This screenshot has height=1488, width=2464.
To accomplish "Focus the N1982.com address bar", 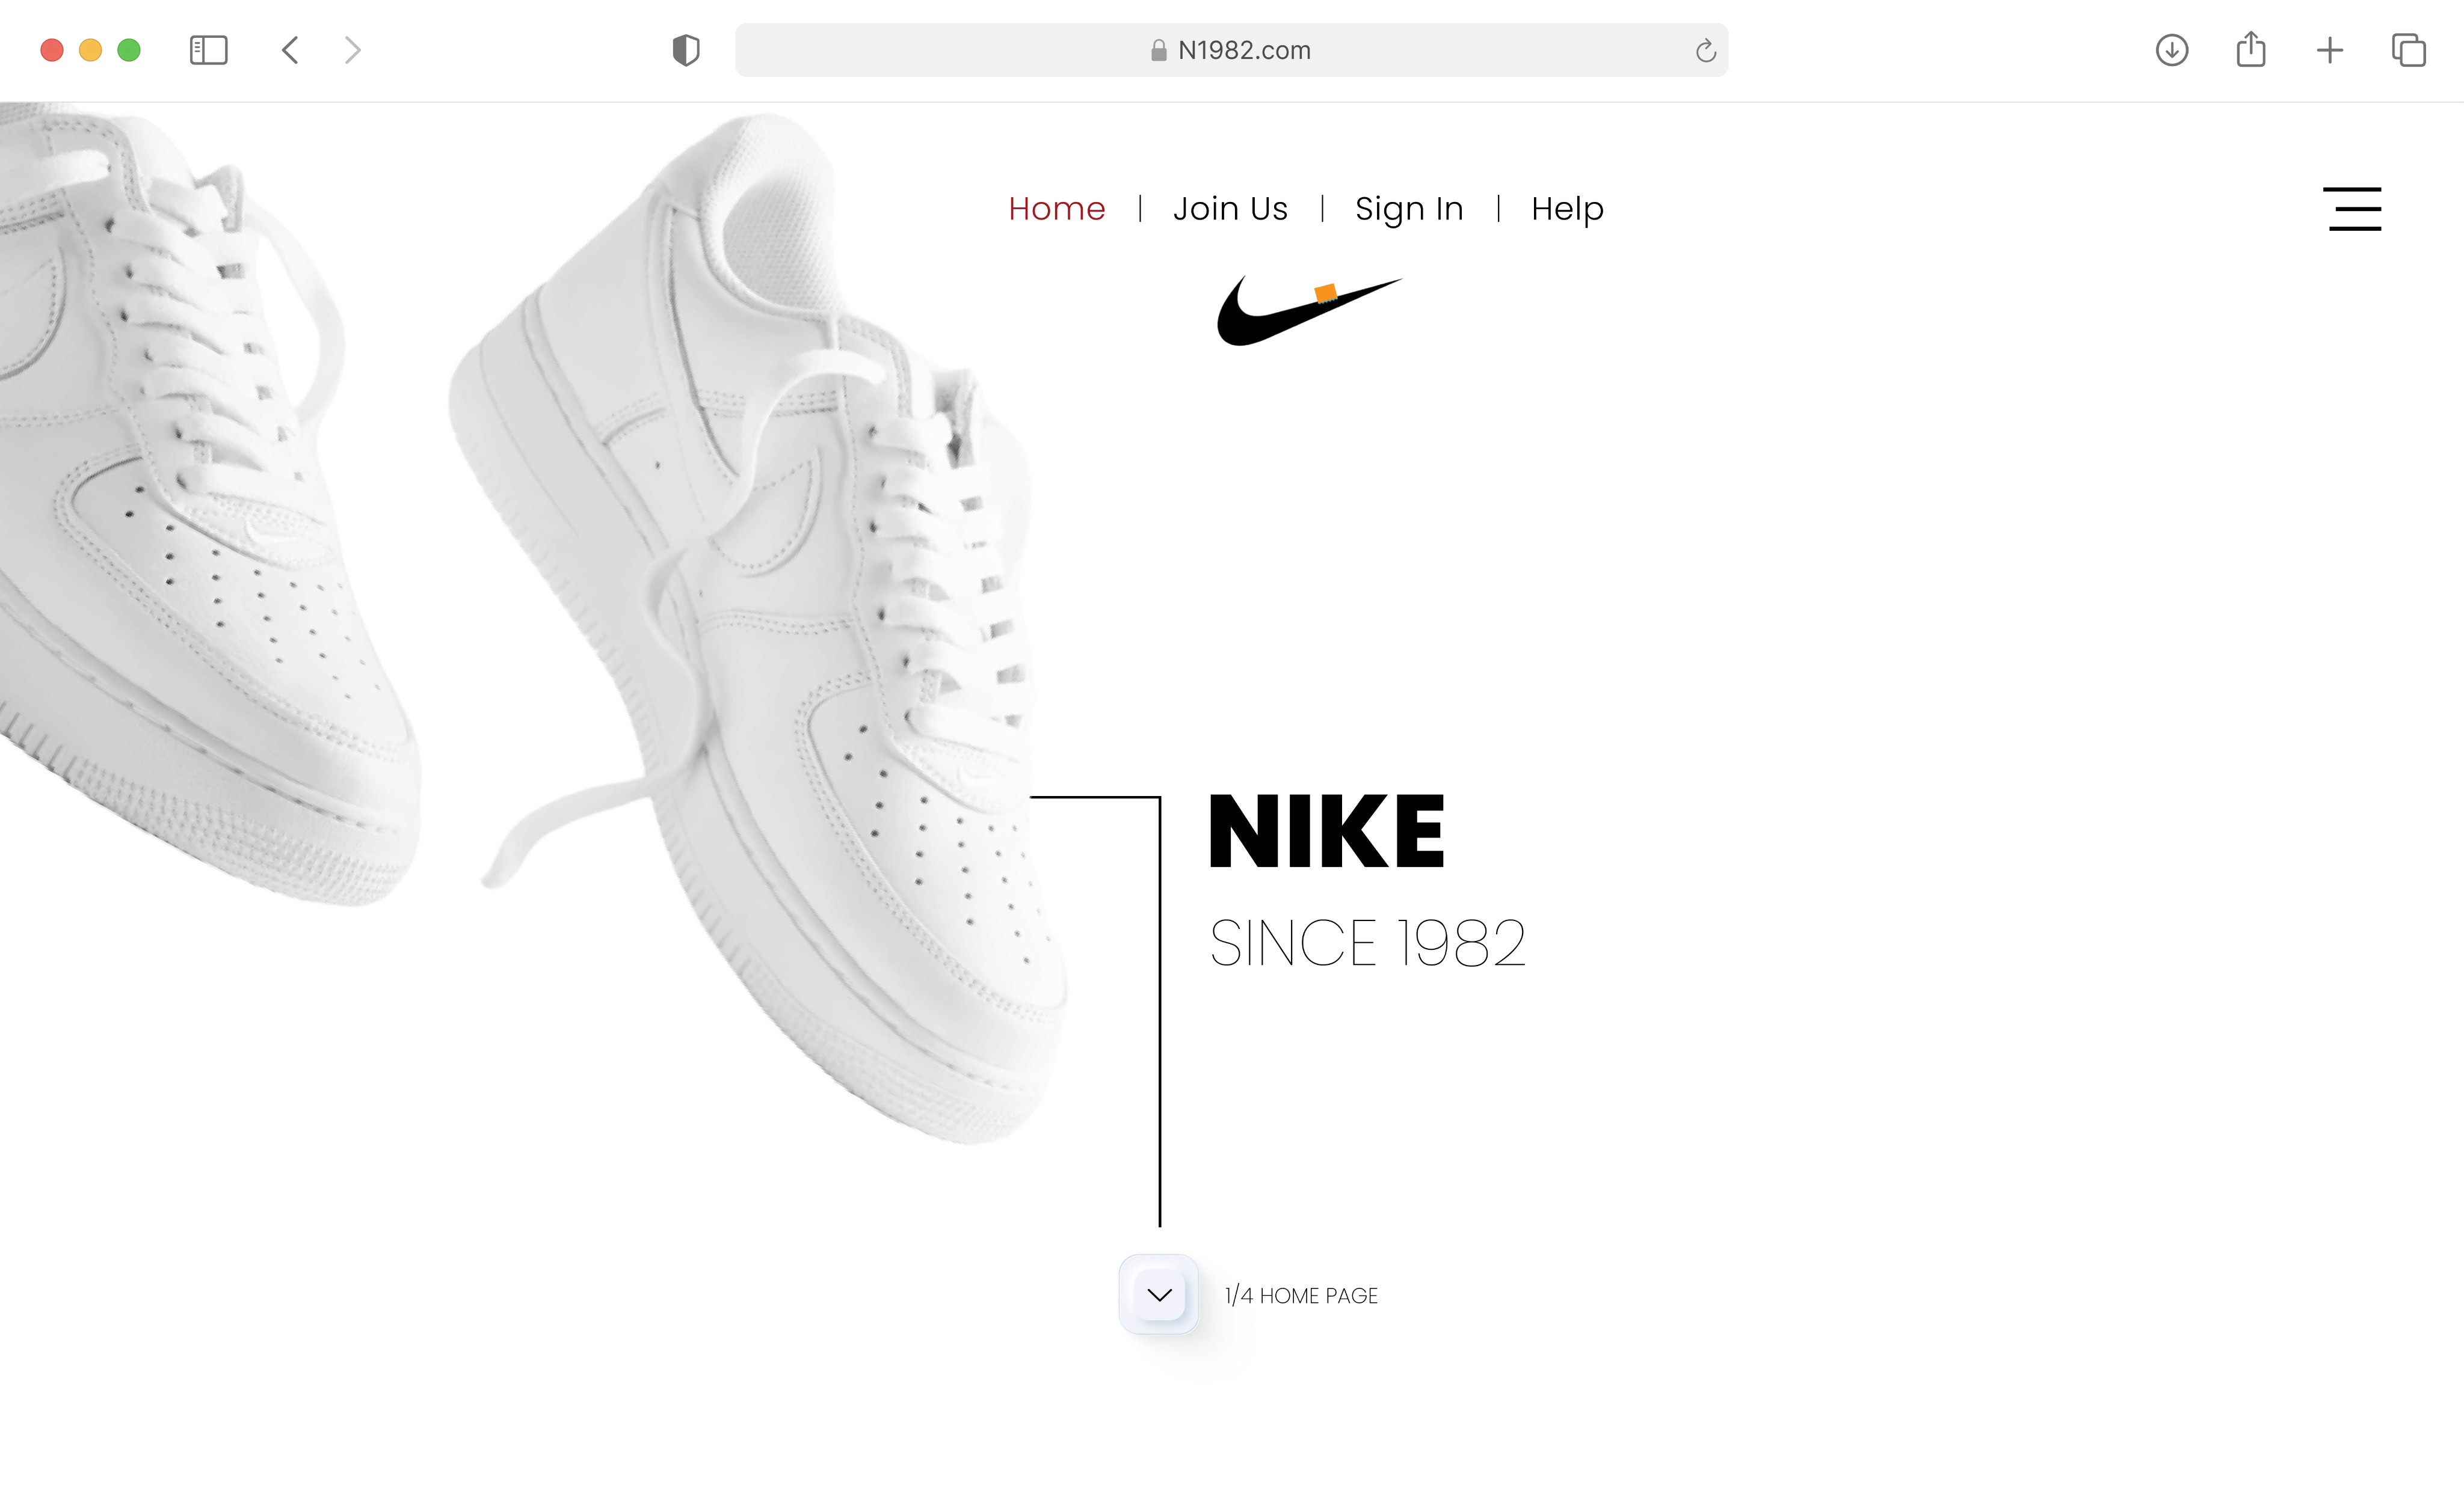I will (x=1231, y=50).
